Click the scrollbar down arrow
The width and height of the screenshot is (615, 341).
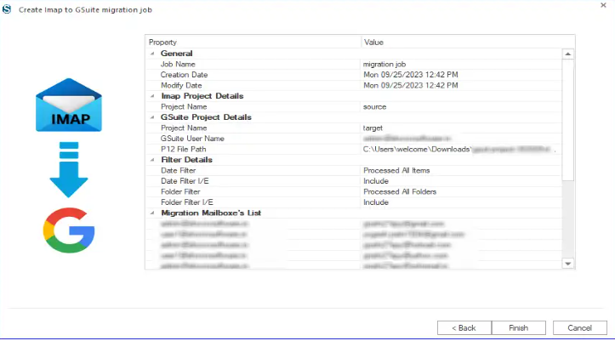tap(567, 264)
